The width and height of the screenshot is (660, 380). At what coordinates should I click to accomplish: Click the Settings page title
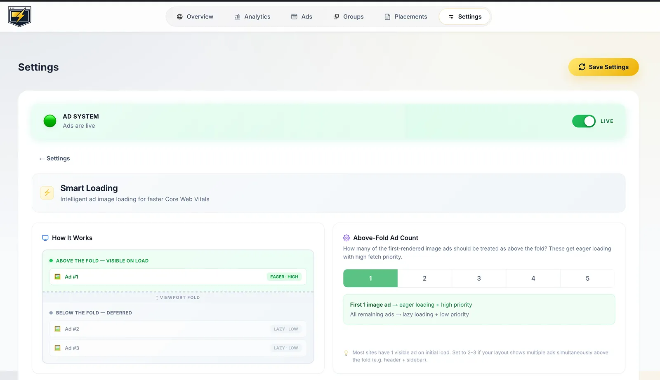[38, 67]
